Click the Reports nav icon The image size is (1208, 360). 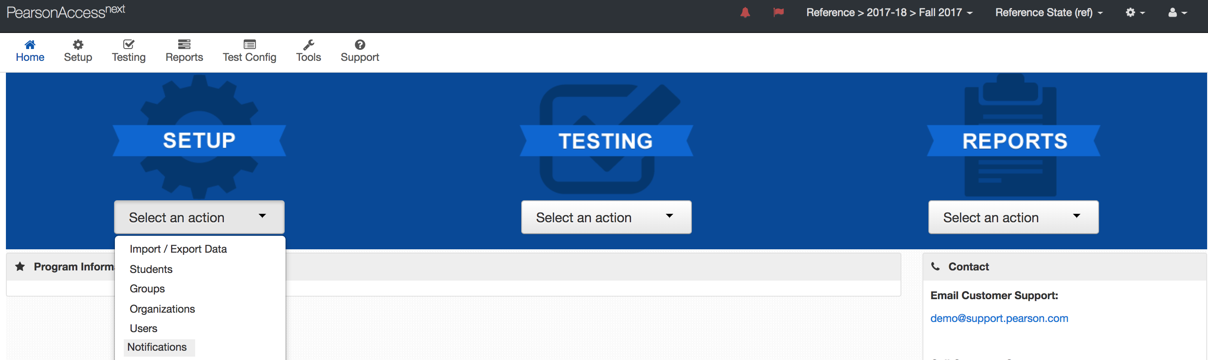point(184,51)
